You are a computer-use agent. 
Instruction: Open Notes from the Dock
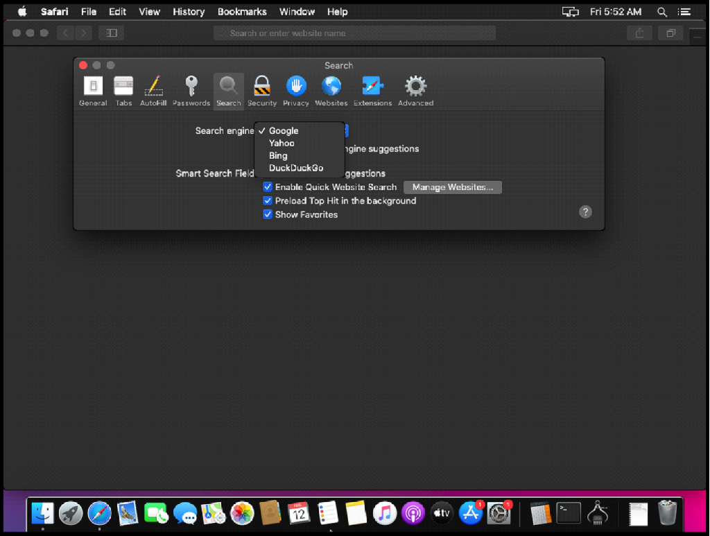(356, 513)
